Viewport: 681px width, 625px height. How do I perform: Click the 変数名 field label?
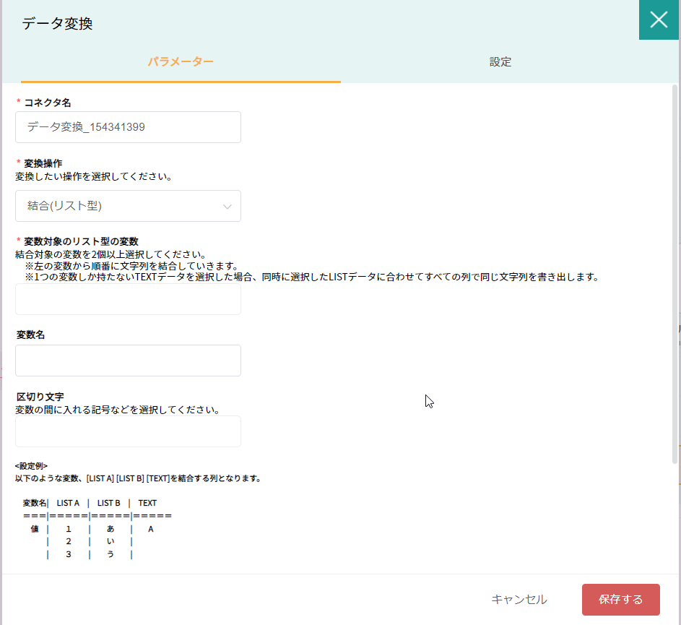tap(31, 335)
